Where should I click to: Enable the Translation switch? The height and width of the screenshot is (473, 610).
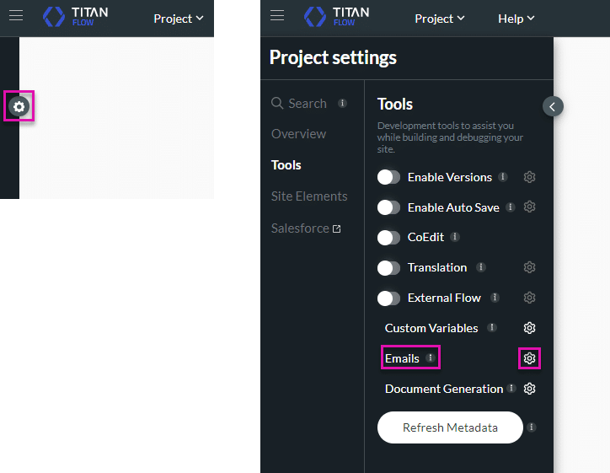[x=388, y=268]
